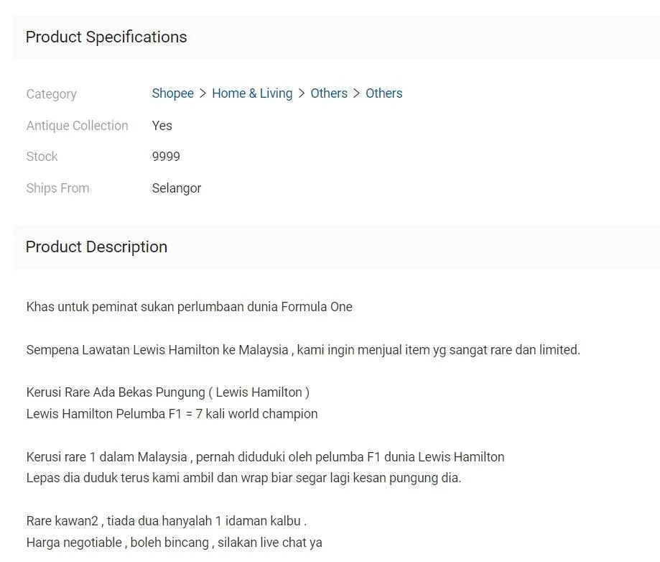Viewport: 660px width, 562px height.
Task: Go to the Home & Living category
Action: coord(252,93)
